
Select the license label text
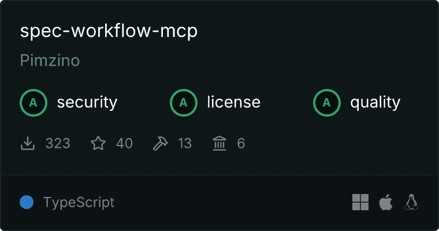[x=233, y=102]
